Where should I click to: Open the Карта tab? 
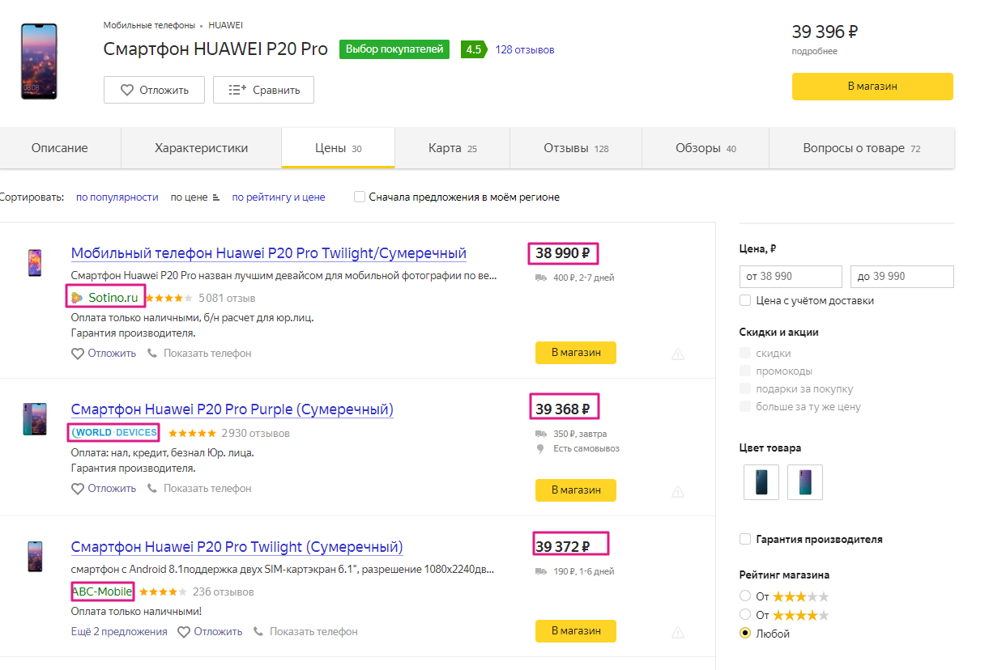453,148
